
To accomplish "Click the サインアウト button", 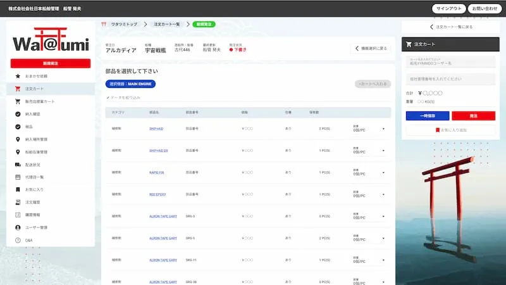I will click(448, 9).
